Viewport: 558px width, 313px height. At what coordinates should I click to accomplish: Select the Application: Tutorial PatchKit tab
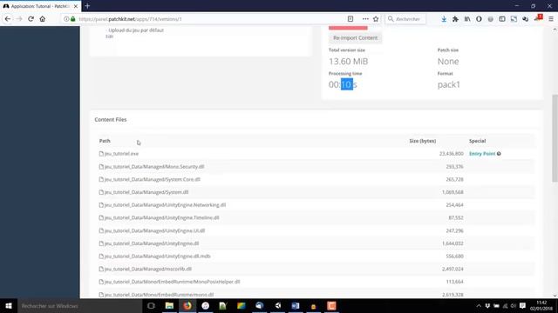[x=40, y=6]
